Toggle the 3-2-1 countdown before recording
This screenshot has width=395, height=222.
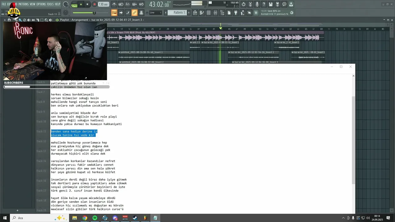(x=128, y=4)
